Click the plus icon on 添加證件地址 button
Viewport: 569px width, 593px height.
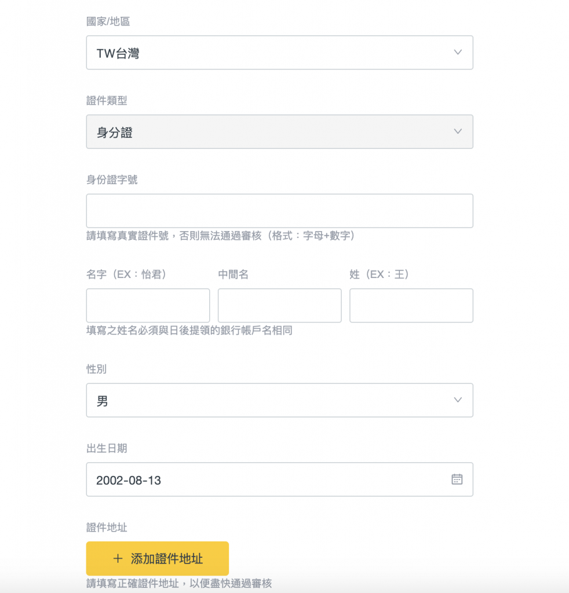118,559
